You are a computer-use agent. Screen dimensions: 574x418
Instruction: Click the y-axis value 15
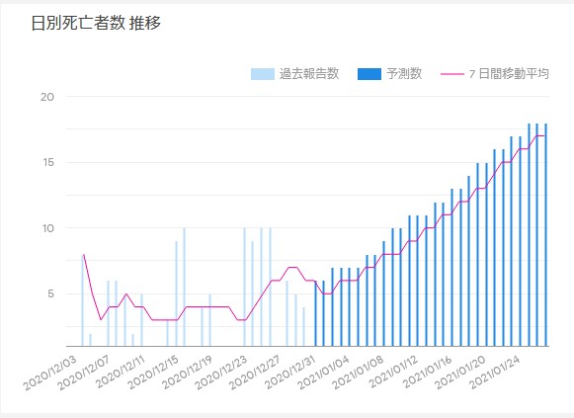tap(48, 162)
